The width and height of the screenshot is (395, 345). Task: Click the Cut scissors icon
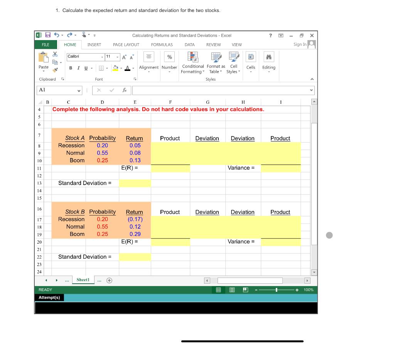coord(55,54)
